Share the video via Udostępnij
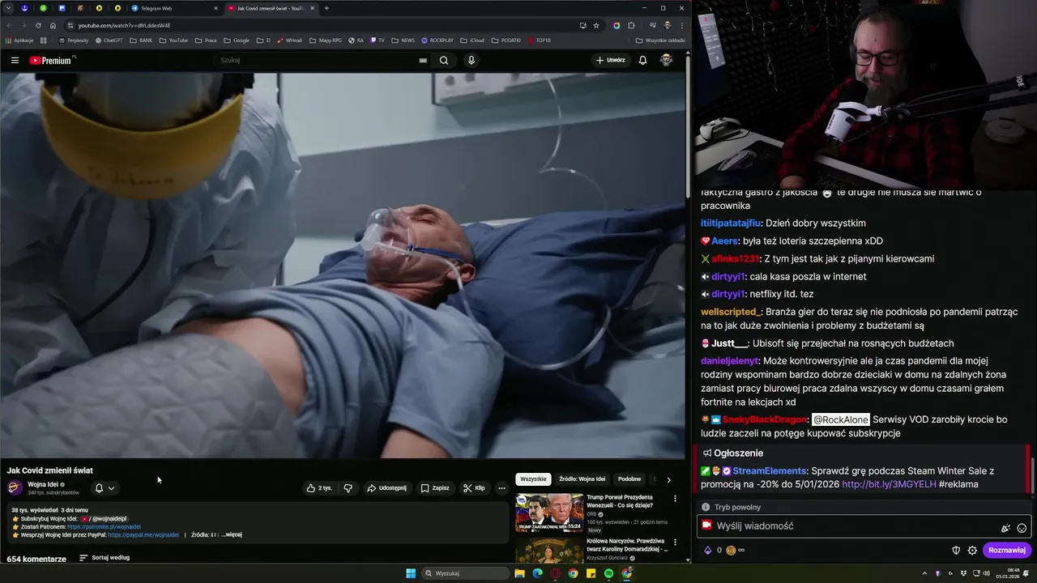Image resolution: width=1037 pixels, height=583 pixels. tap(386, 488)
